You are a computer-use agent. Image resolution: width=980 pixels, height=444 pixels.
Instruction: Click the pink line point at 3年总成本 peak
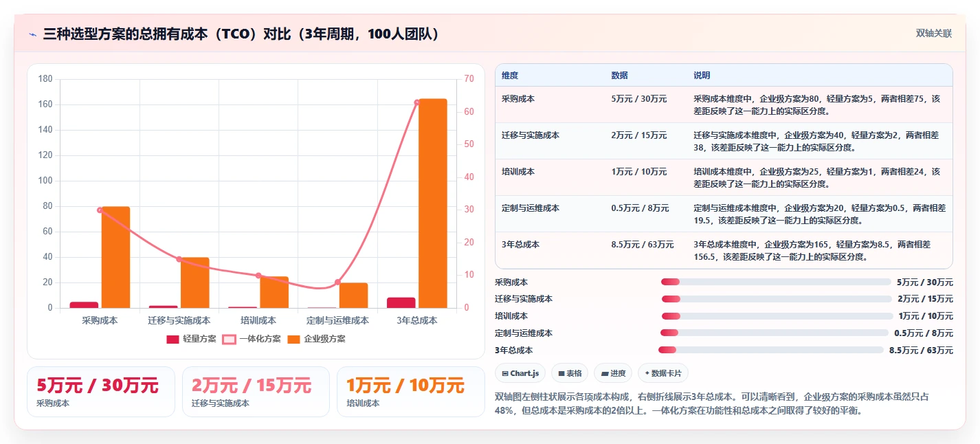tap(417, 102)
